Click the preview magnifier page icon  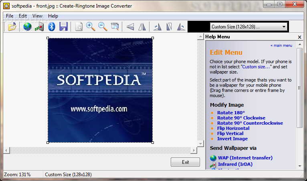79,26
